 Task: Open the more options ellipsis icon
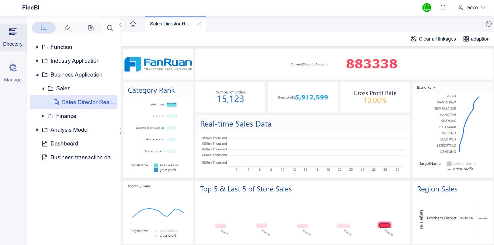point(488,24)
